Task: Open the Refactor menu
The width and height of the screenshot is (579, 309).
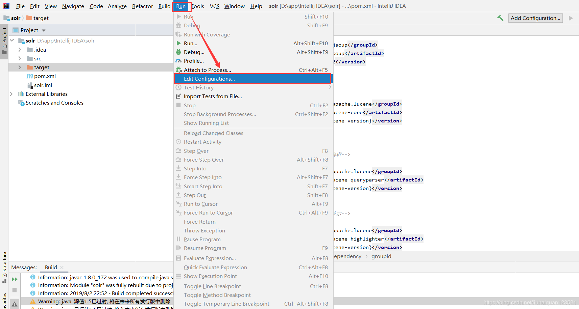Action: point(142,6)
